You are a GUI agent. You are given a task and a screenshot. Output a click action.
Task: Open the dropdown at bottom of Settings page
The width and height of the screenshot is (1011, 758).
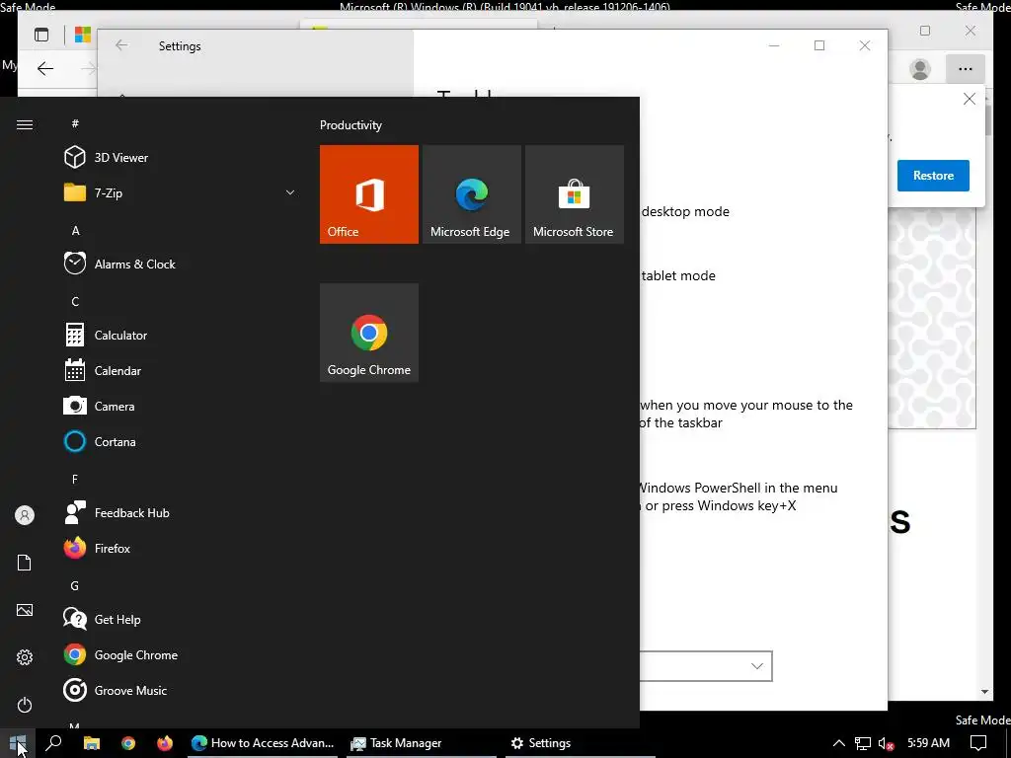(706, 666)
